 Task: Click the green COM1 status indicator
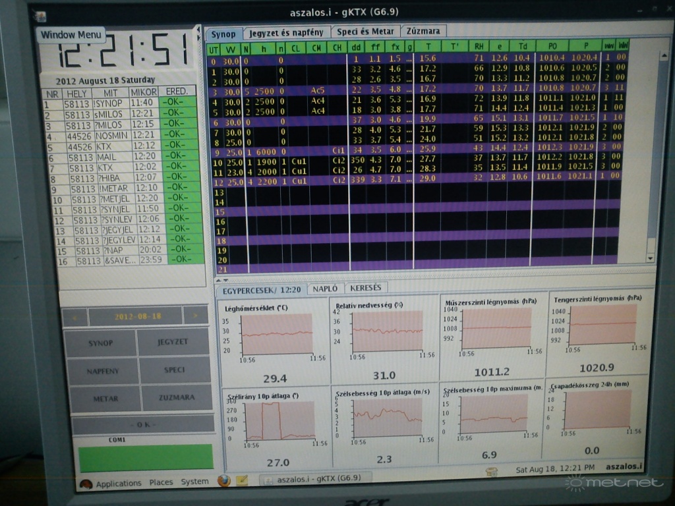(x=146, y=457)
